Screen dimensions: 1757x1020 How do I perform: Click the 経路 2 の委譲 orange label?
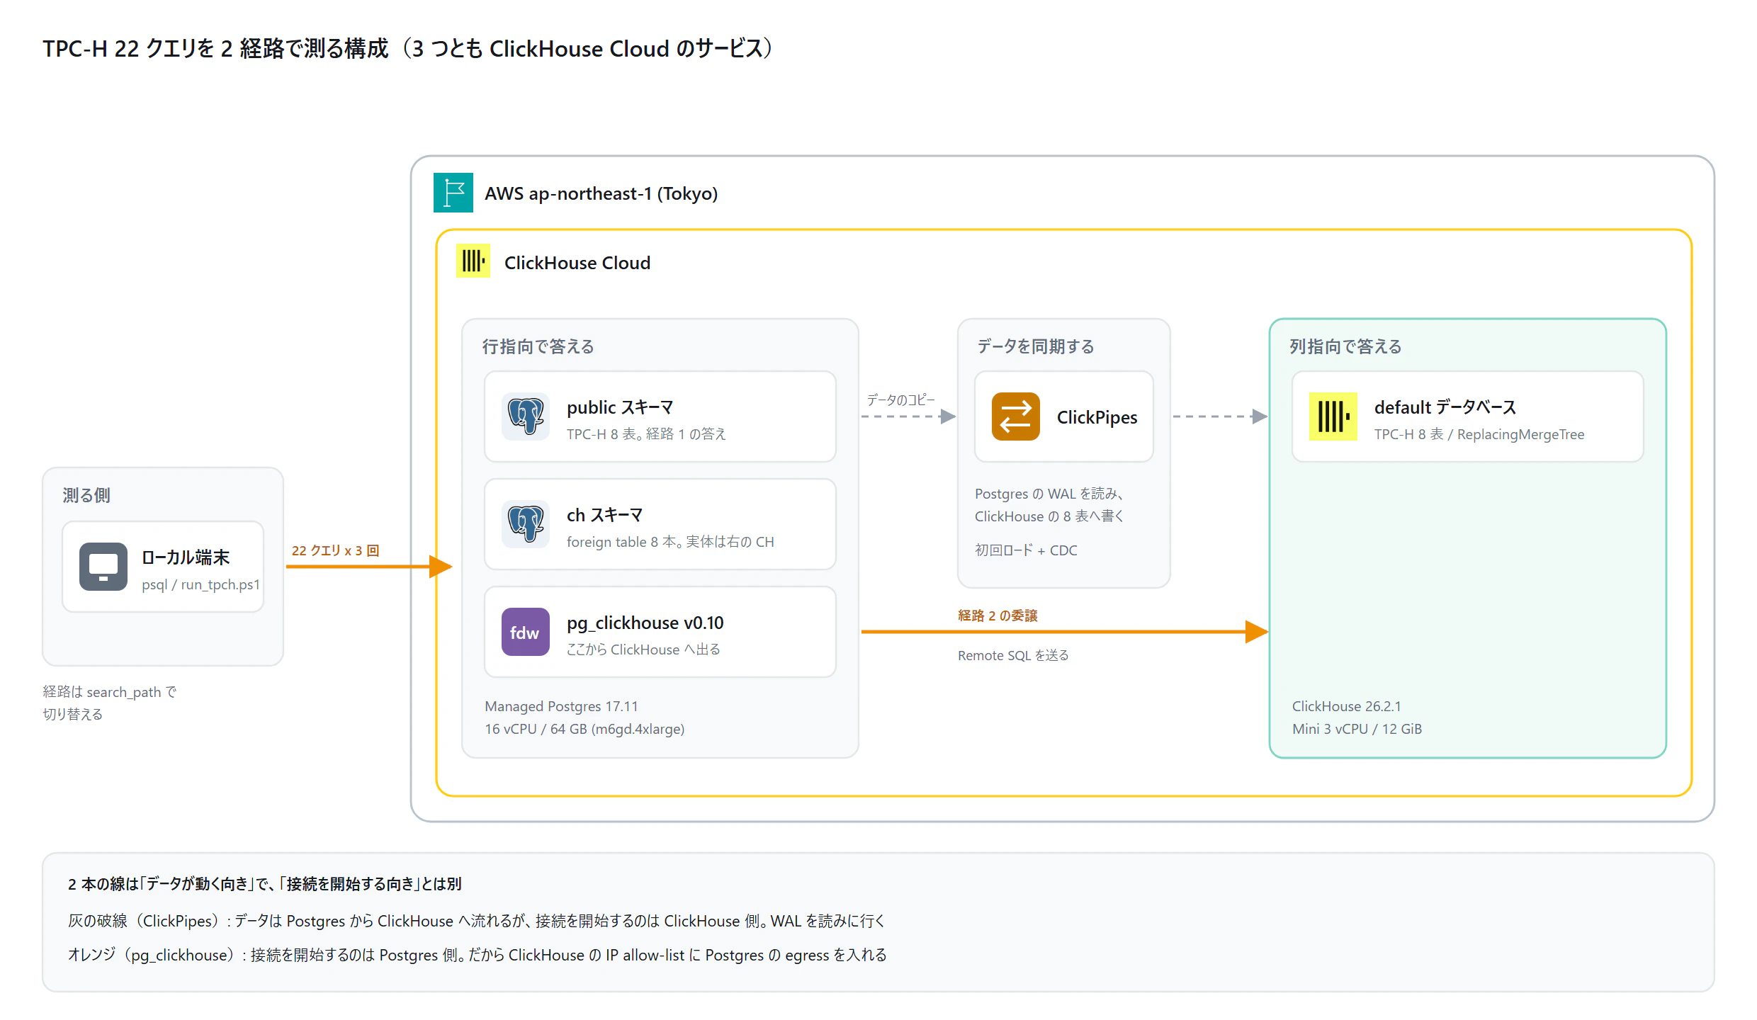tap(998, 616)
